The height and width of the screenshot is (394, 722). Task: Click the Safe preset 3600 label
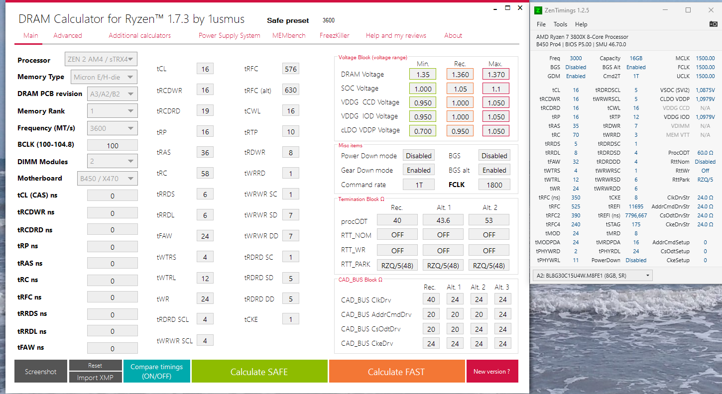click(329, 20)
